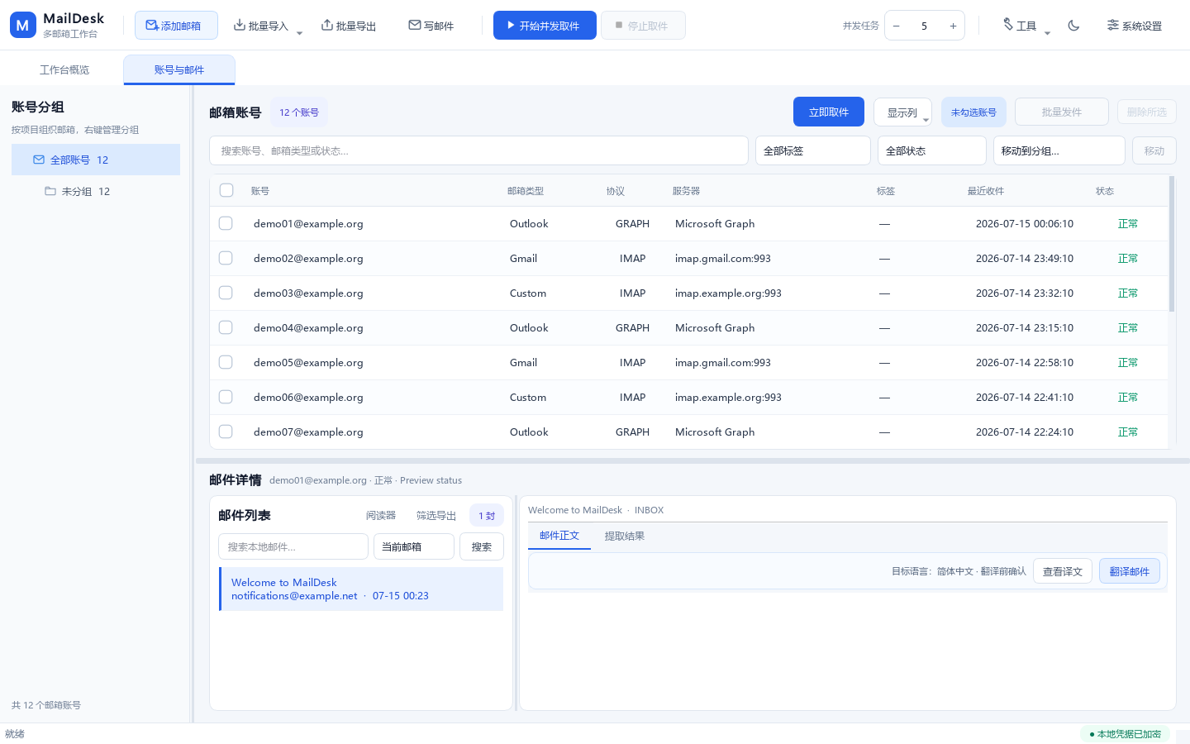The width and height of the screenshot is (1190, 744).
Task: Select the 未分组 group in sidebar
Action: [96, 191]
